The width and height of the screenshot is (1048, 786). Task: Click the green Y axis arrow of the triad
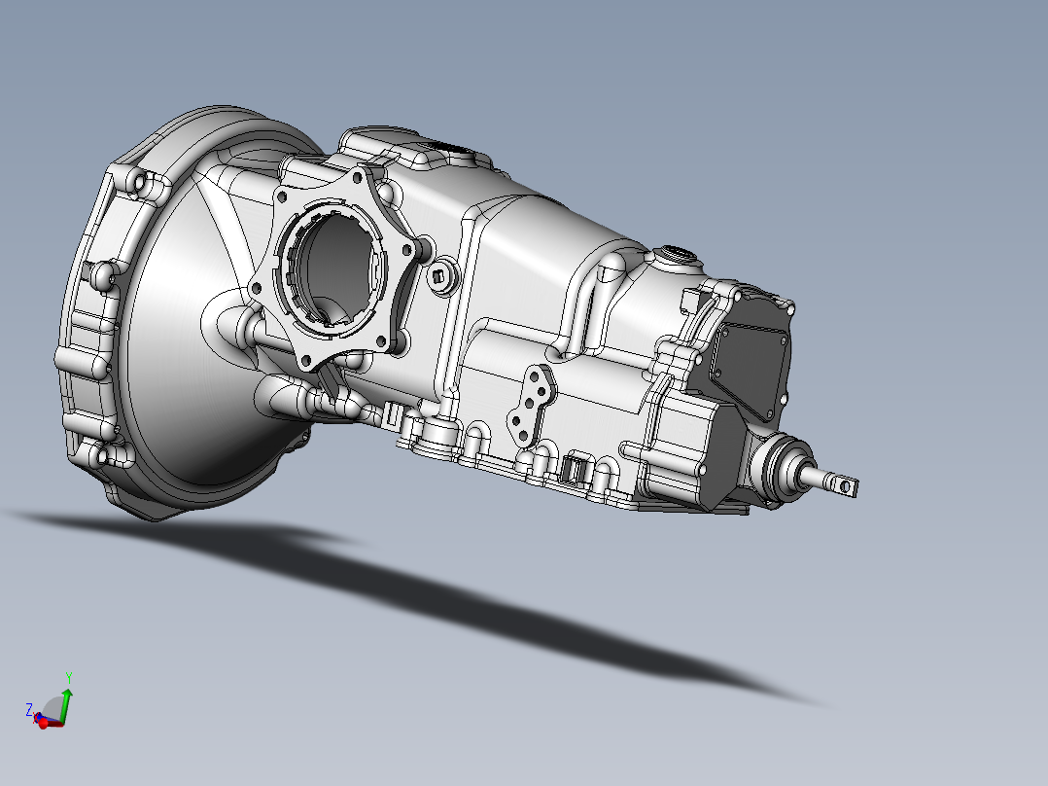[66, 705]
